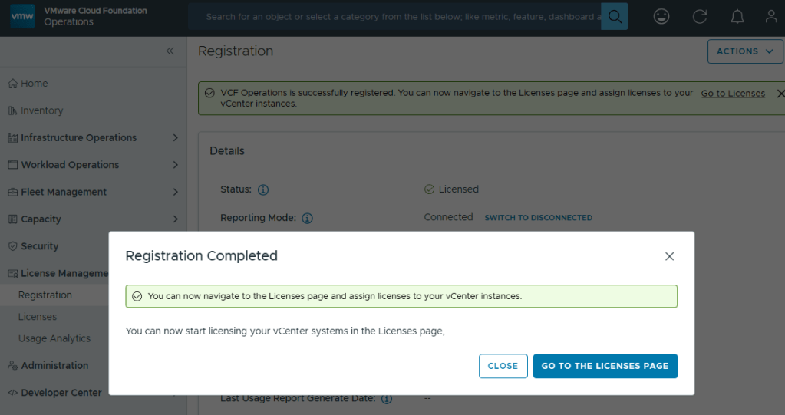Expand the Capacity section

click(175, 219)
